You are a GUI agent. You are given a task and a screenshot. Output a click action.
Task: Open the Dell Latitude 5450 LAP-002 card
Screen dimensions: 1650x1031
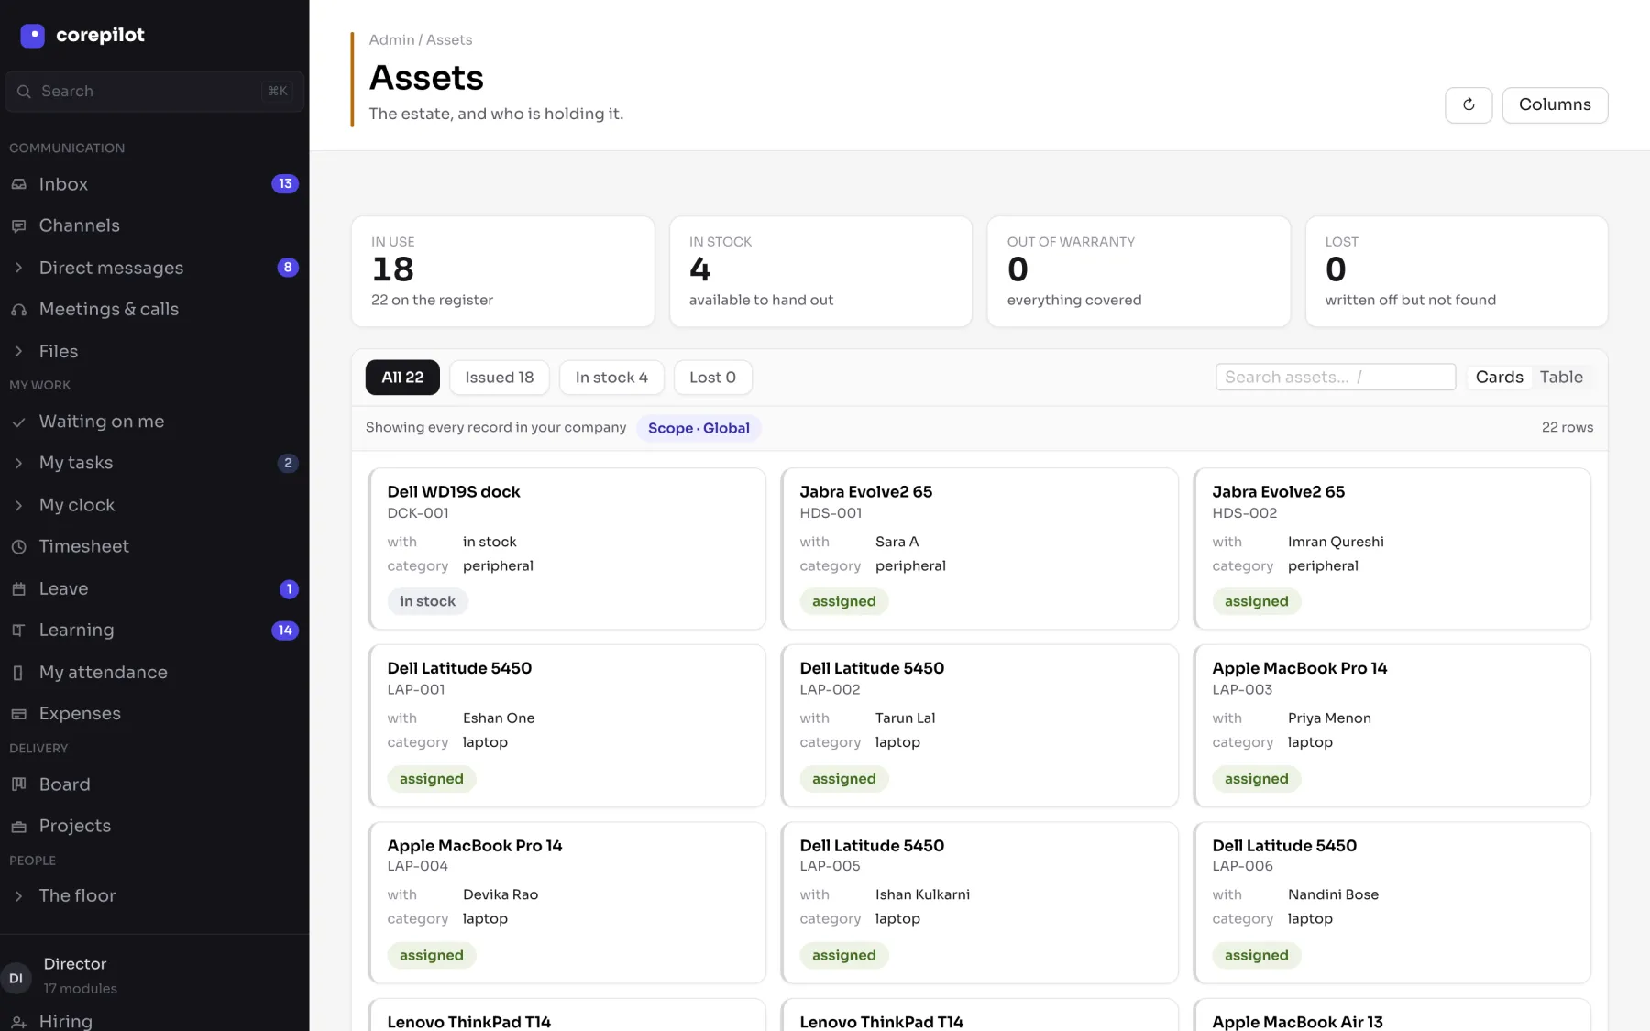pos(979,726)
